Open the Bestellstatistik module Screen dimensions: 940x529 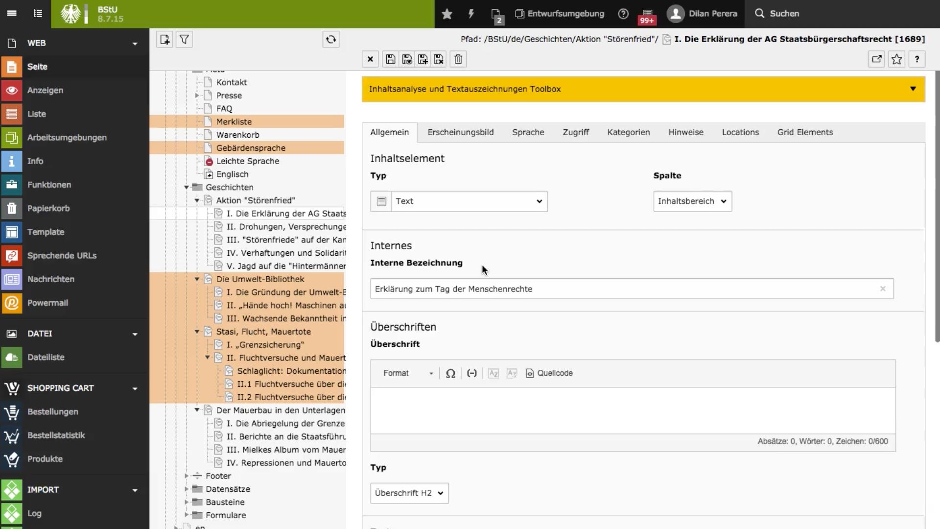pyautogui.click(x=74, y=435)
